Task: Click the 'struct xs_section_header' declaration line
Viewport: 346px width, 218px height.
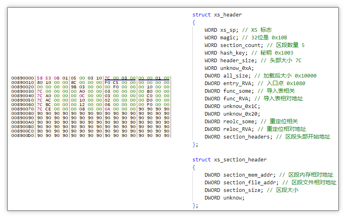Action: [x=229, y=160]
